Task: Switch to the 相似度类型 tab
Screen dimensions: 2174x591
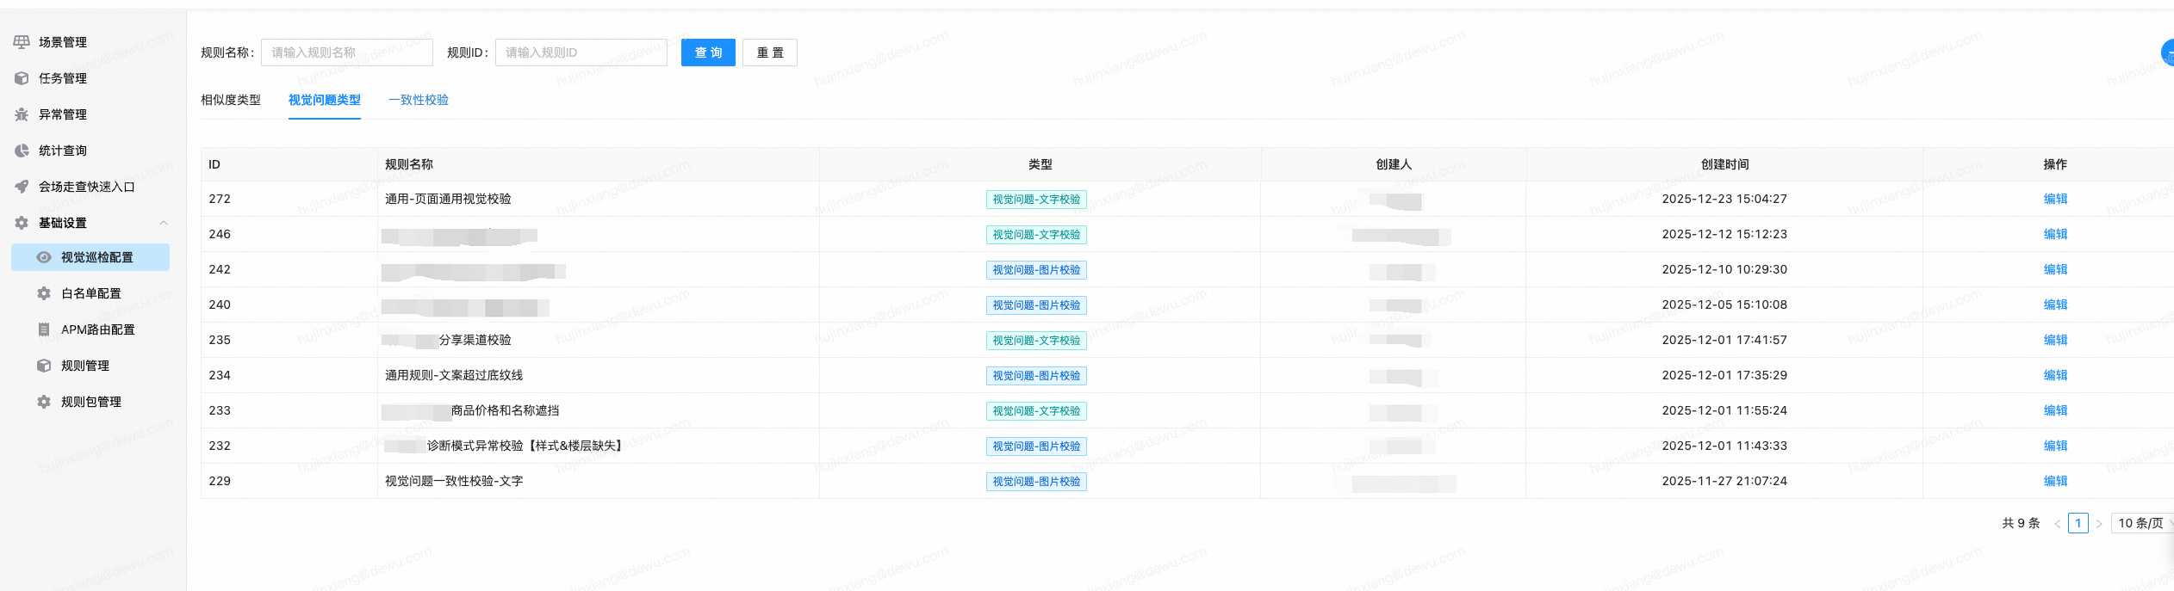Action: tap(231, 100)
